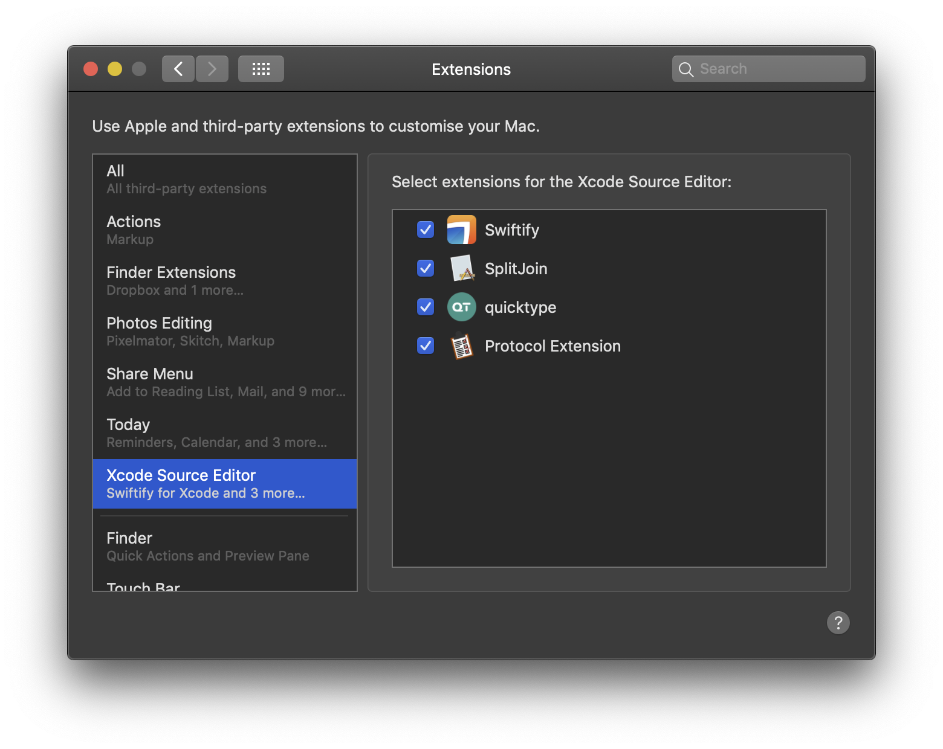943x749 pixels.
Task: Click the quicktype QT icon
Action: coord(462,307)
